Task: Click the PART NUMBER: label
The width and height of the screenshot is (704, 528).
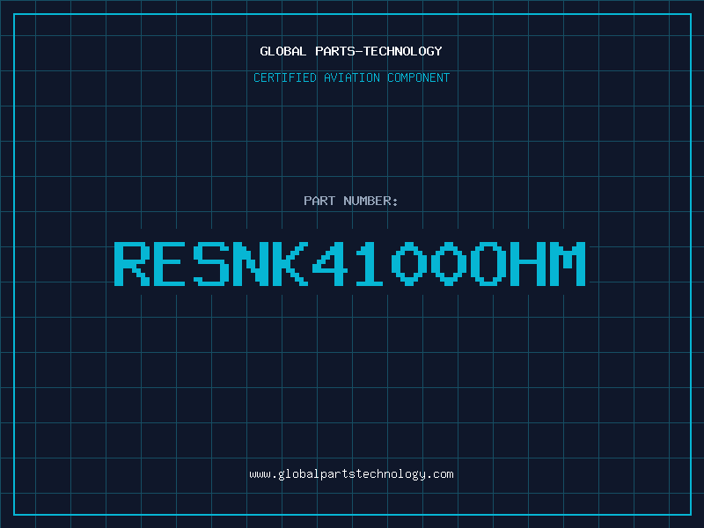Action: pos(351,201)
